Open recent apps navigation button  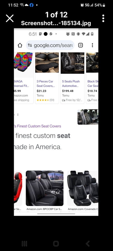(24, 244)
